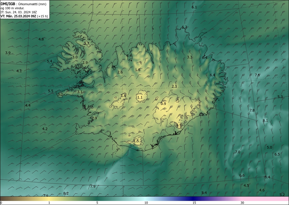Click the 'og 100 m vindur.' caption line
Viewport: 289px width, 205px height.
[x=12, y=8]
